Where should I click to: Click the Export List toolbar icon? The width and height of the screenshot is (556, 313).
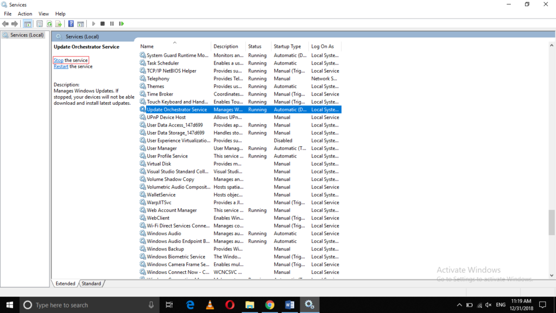point(59,24)
